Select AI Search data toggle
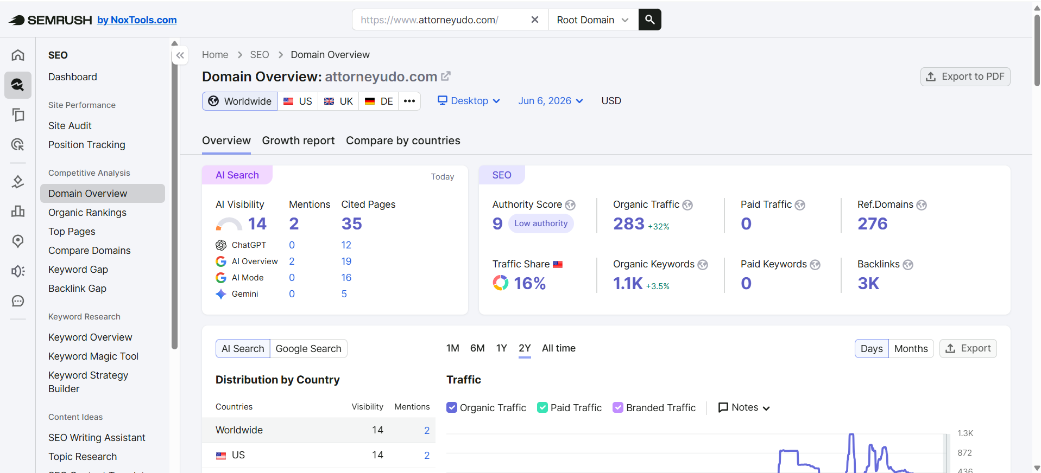 (243, 348)
